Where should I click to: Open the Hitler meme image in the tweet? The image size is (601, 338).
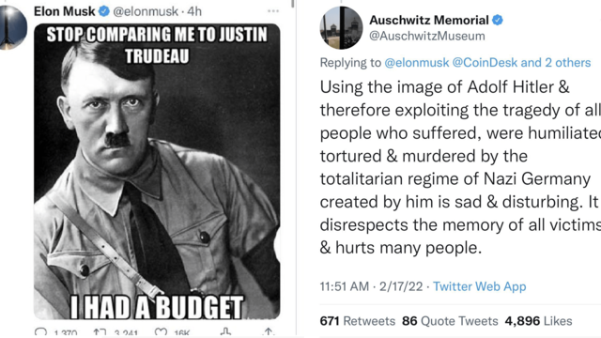(157, 172)
